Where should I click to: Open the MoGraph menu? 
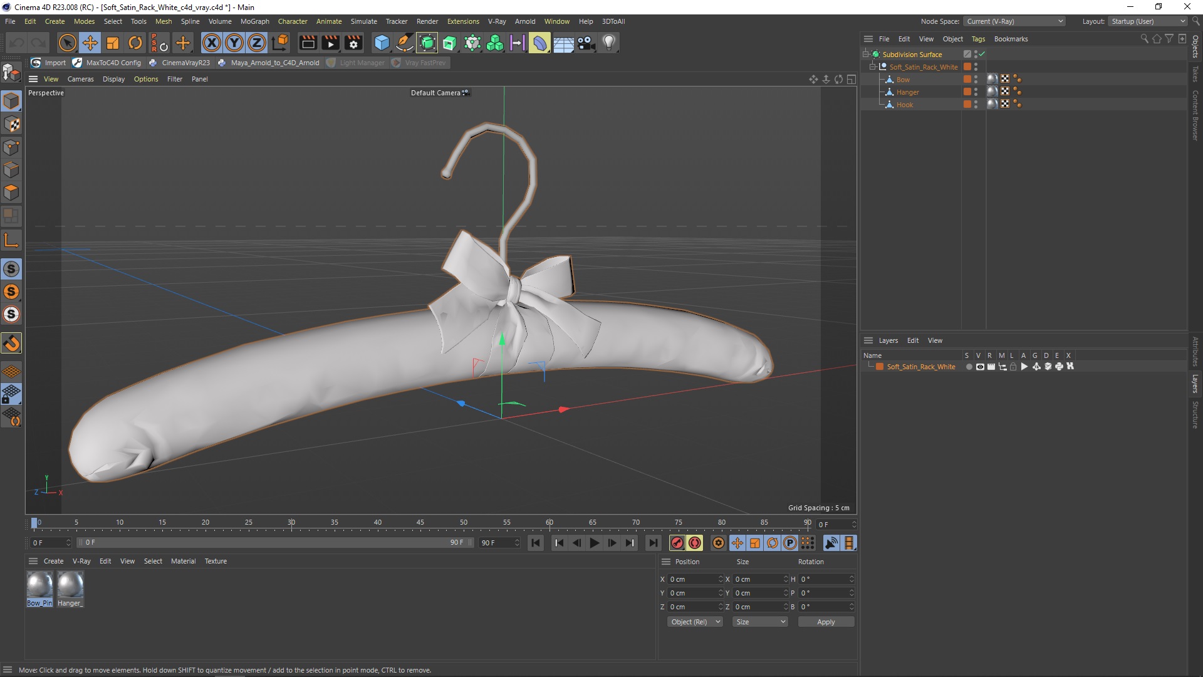254,21
